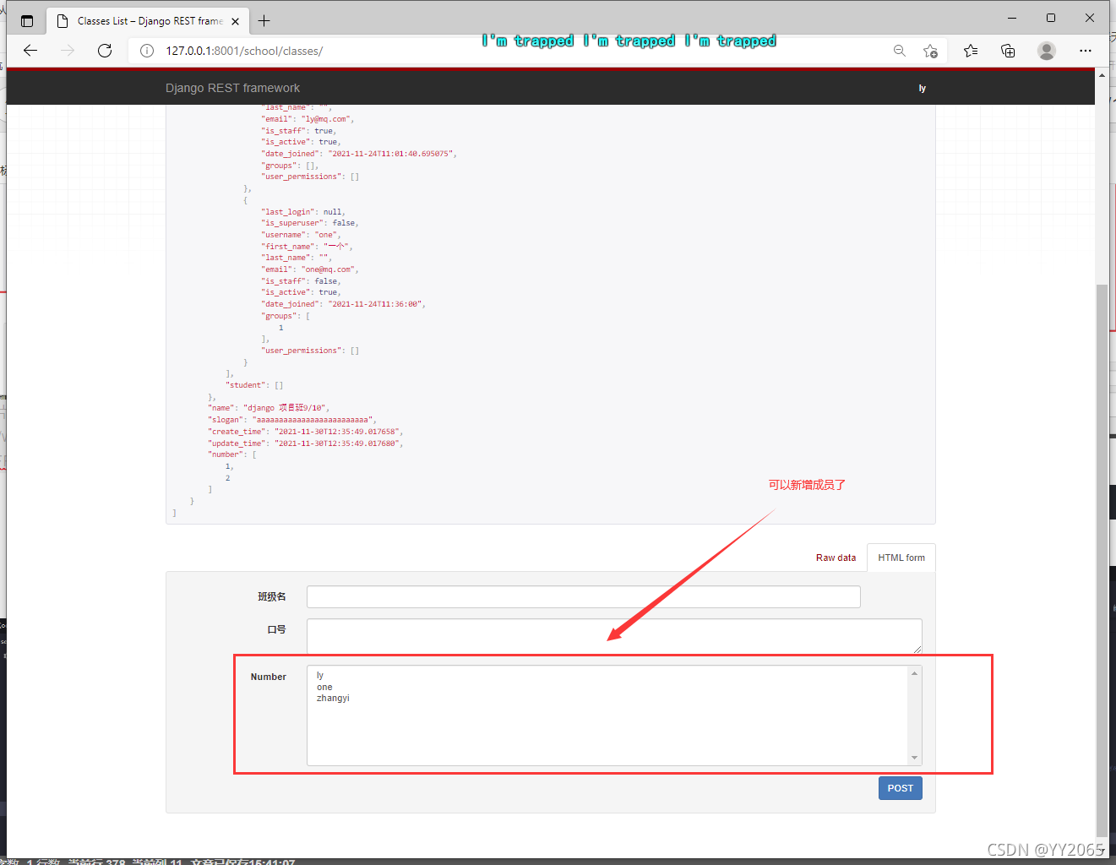The width and height of the screenshot is (1116, 865).
Task: Select the Classes List browser tab
Action: (x=149, y=21)
